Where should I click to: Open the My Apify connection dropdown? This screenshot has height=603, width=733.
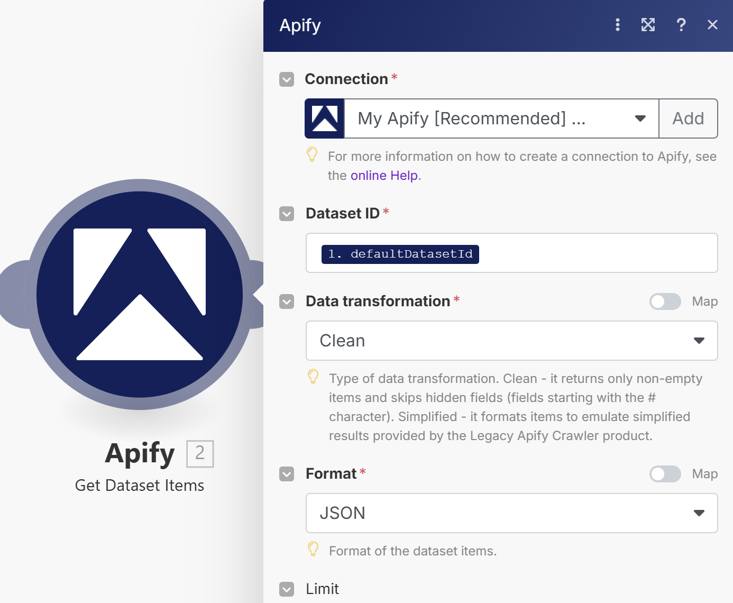501,118
